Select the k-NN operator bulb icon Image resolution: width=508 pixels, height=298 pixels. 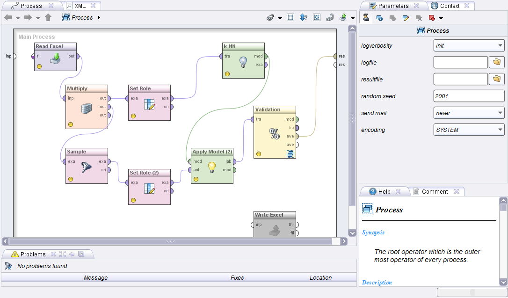coord(243,62)
